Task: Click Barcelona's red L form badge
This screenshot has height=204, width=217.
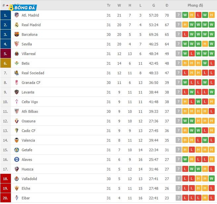Action: click(x=185, y=34)
